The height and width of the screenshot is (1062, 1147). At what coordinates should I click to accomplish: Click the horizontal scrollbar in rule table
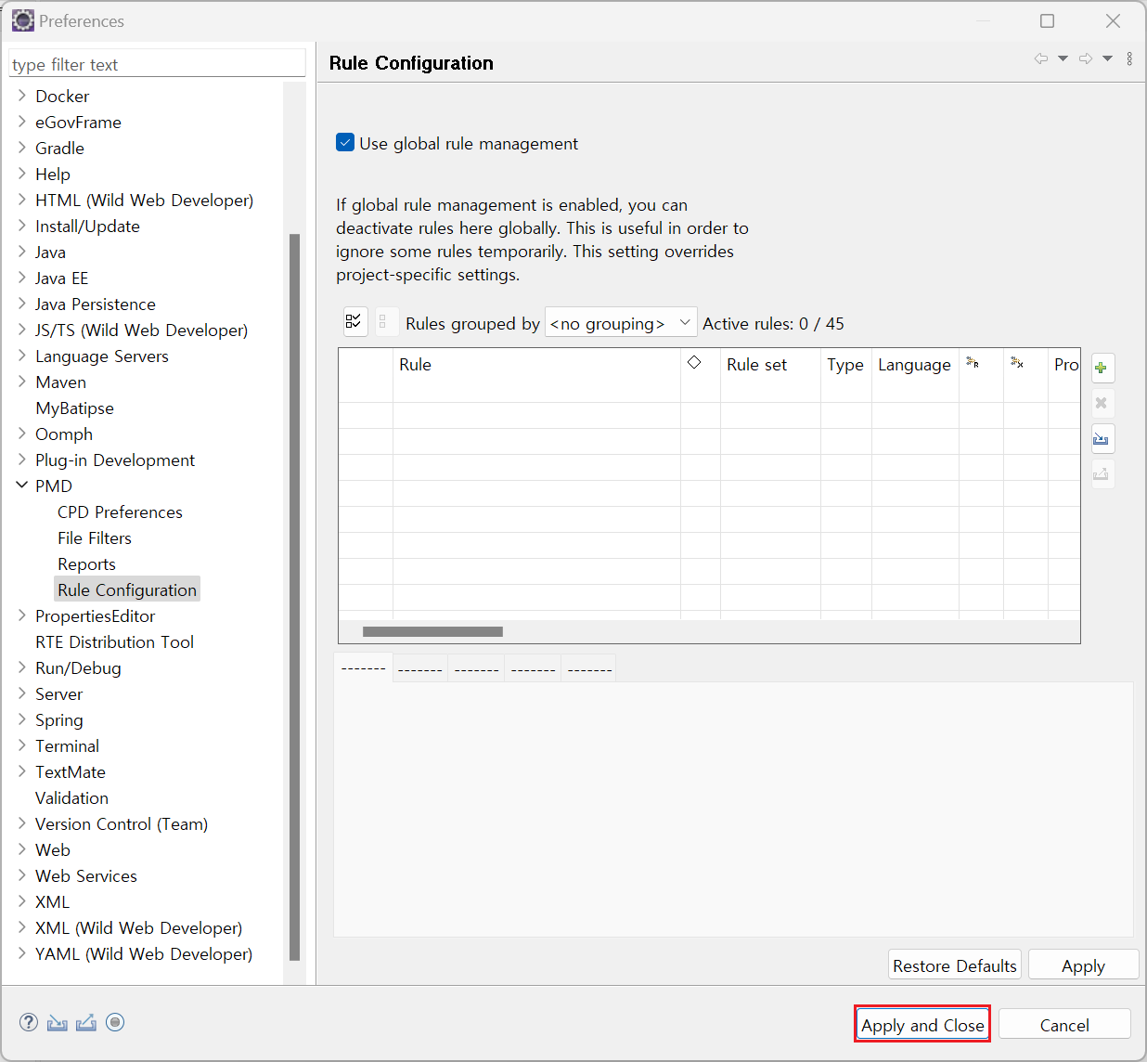point(432,632)
